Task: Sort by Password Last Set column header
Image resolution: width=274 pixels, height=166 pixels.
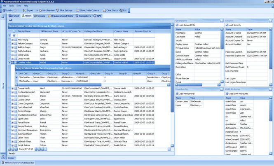Action: 144,31
